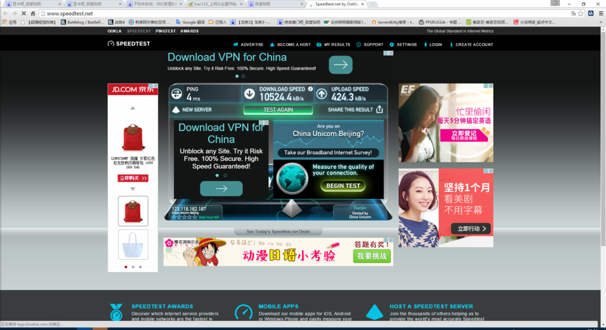Click the download speed info icon
This screenshot has height=330, width=606.
[x=310, y=89]
